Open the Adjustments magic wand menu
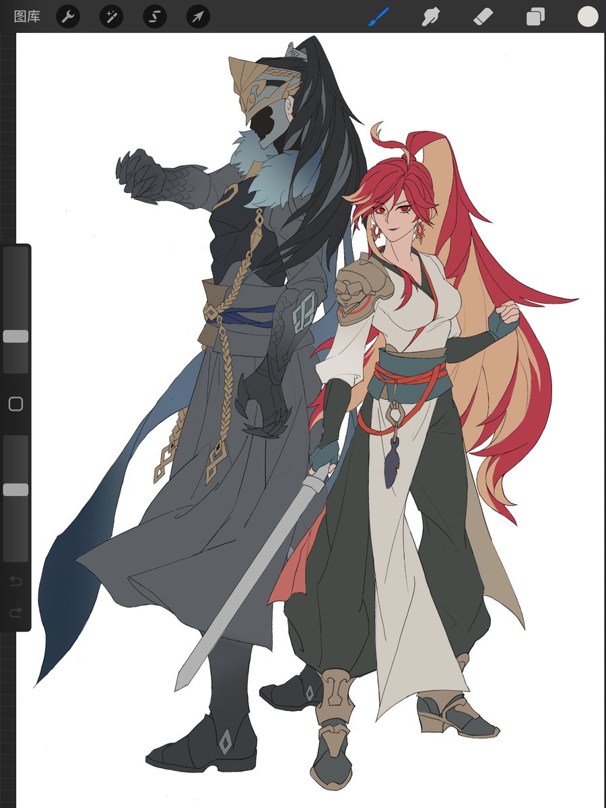Viewport: 606px width, 808px height. pos(111,17)
